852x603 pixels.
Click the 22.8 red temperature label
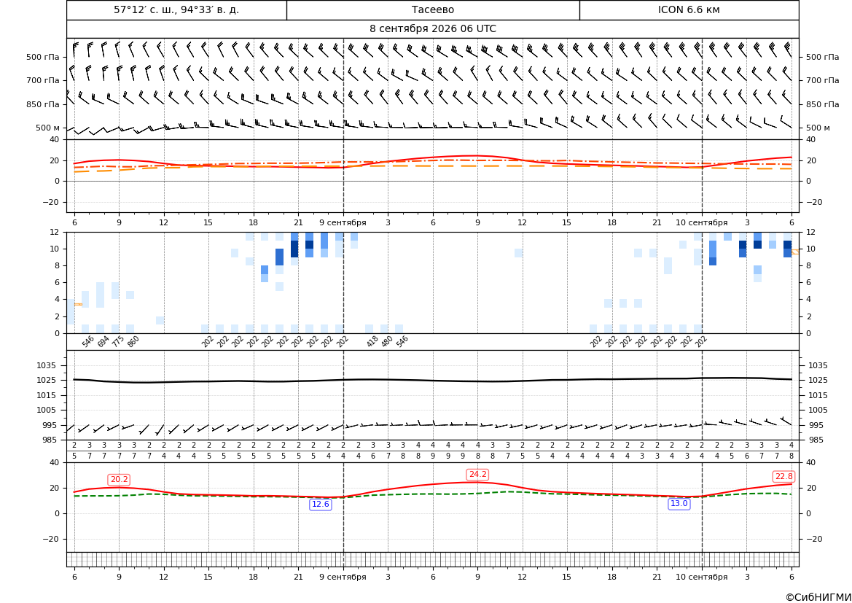click(784, 476)
